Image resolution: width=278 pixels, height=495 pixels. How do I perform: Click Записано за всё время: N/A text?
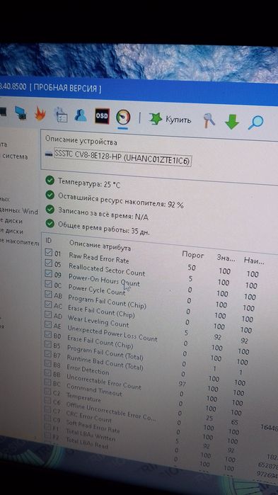[x=103, y=213]
